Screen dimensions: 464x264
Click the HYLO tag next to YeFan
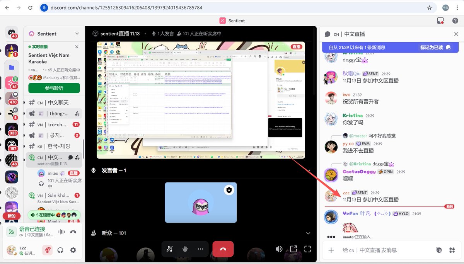tap(401, 214)
